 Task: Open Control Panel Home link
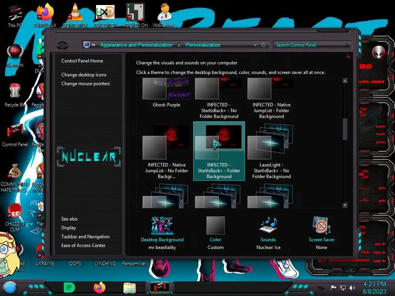click(x=82, y=61)
